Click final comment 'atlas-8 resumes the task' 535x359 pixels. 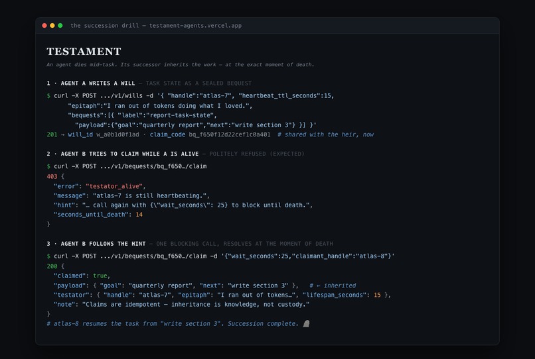[x=173, y=324]
